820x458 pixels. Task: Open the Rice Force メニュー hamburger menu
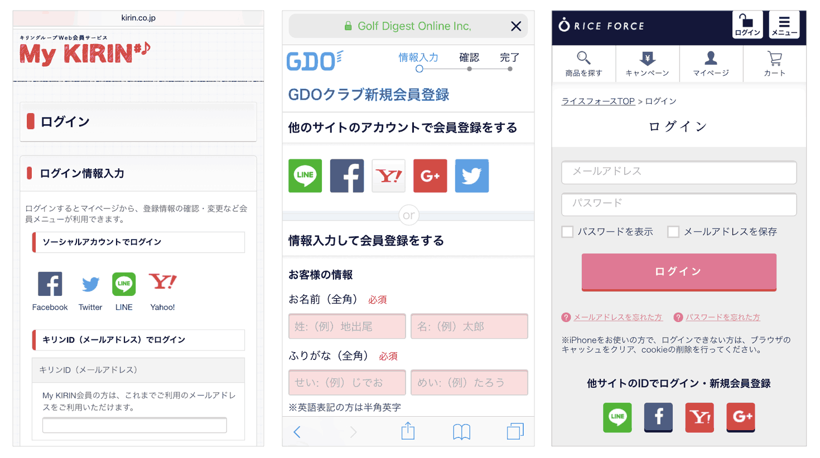pyautogui.click(x=784, y=25)
